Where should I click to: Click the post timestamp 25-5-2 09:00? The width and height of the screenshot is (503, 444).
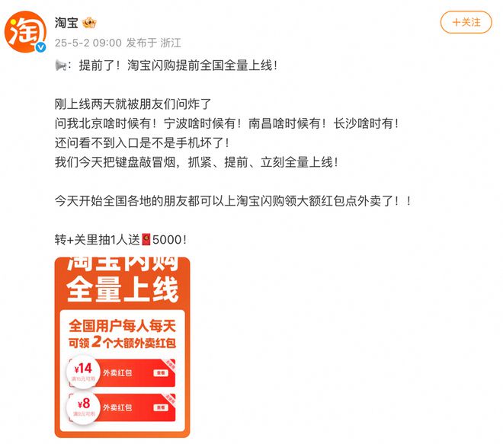tap(88, 43)
